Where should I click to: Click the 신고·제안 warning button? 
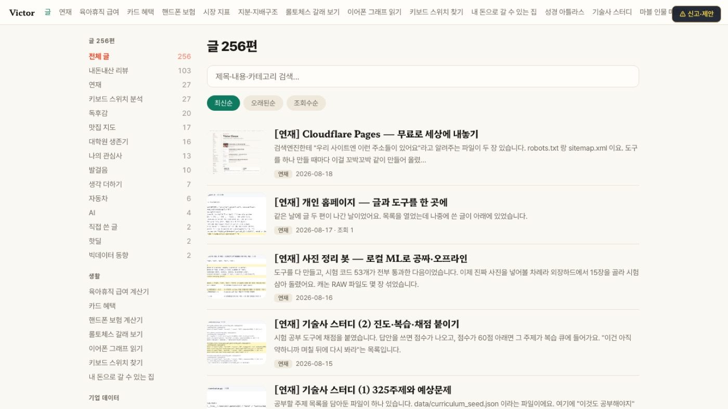(x=696, y=14)
